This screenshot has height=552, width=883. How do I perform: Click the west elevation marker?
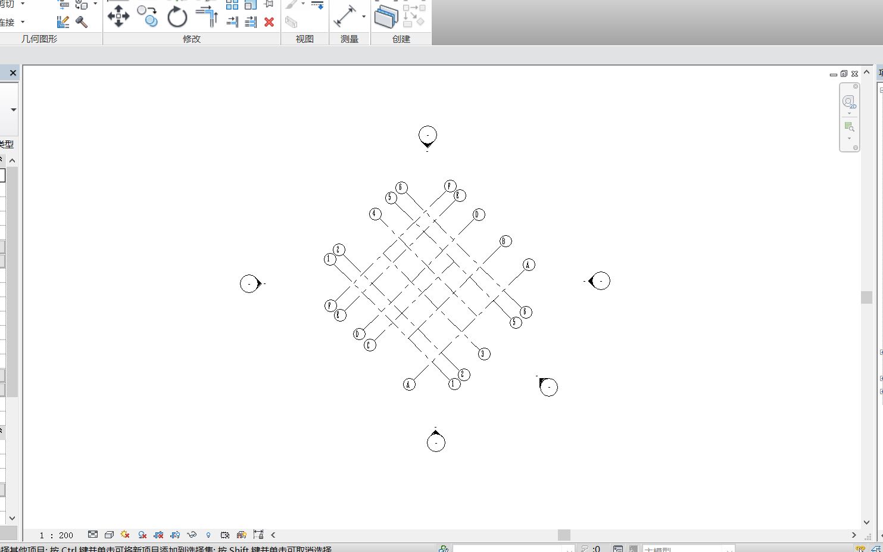[251, 283]
